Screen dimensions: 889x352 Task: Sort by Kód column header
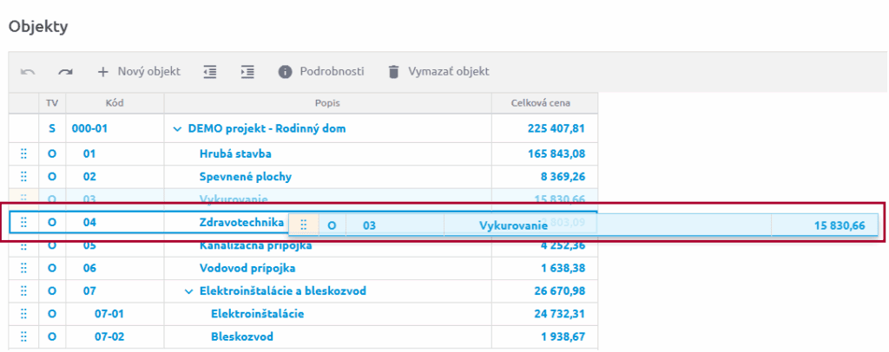(115, 103)
